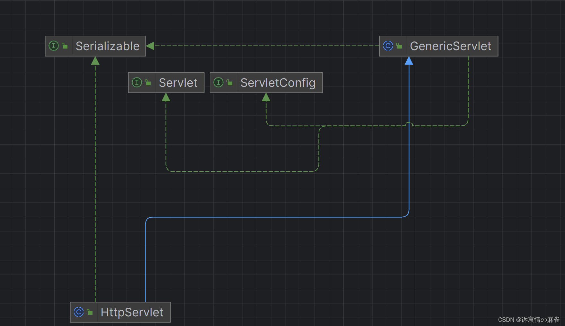Click the interface icon on Servlet node
Viewport: 565px width, 326px height.
137,83
